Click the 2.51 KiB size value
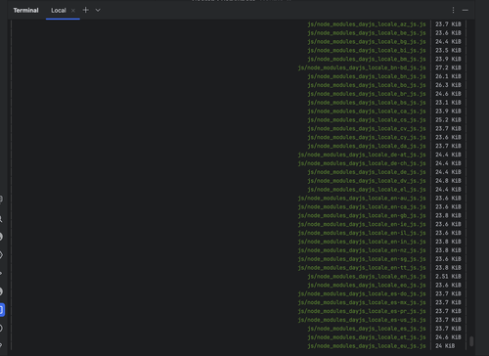This screenshot has height=356, width=489. pyautogui.click(x=448, y=277)
